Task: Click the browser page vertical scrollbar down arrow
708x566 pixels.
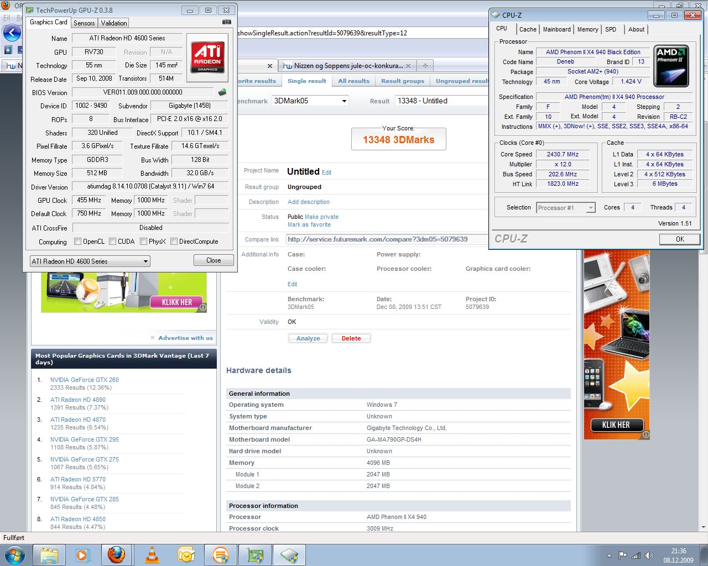Action: 703,527
